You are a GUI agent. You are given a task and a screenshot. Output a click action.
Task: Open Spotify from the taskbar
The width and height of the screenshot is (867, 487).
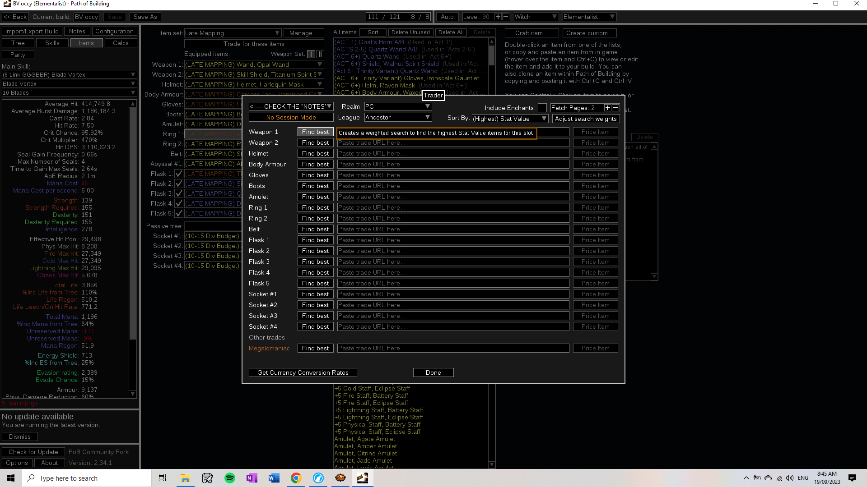click(x=230, y=478)
